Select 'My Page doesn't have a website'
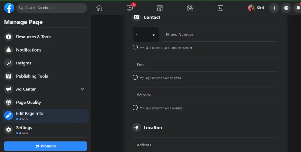This screenshot has height=152, width=301. tap(135, 107)
